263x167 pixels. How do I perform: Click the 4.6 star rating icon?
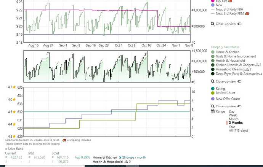(14, 100)
